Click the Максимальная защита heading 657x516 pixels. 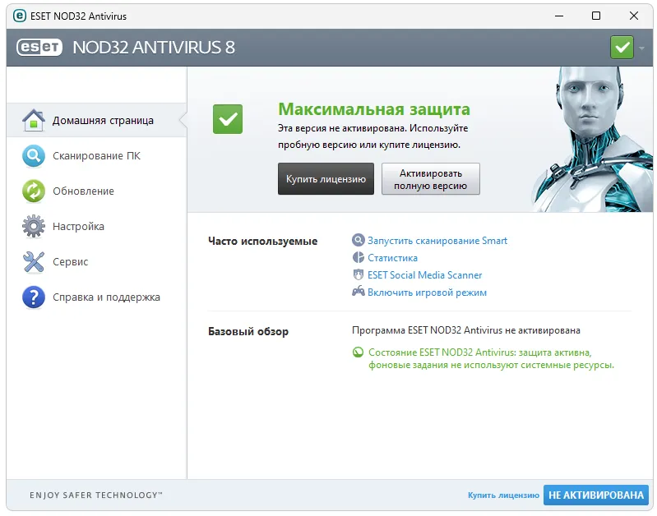click(x=374, y=109)
